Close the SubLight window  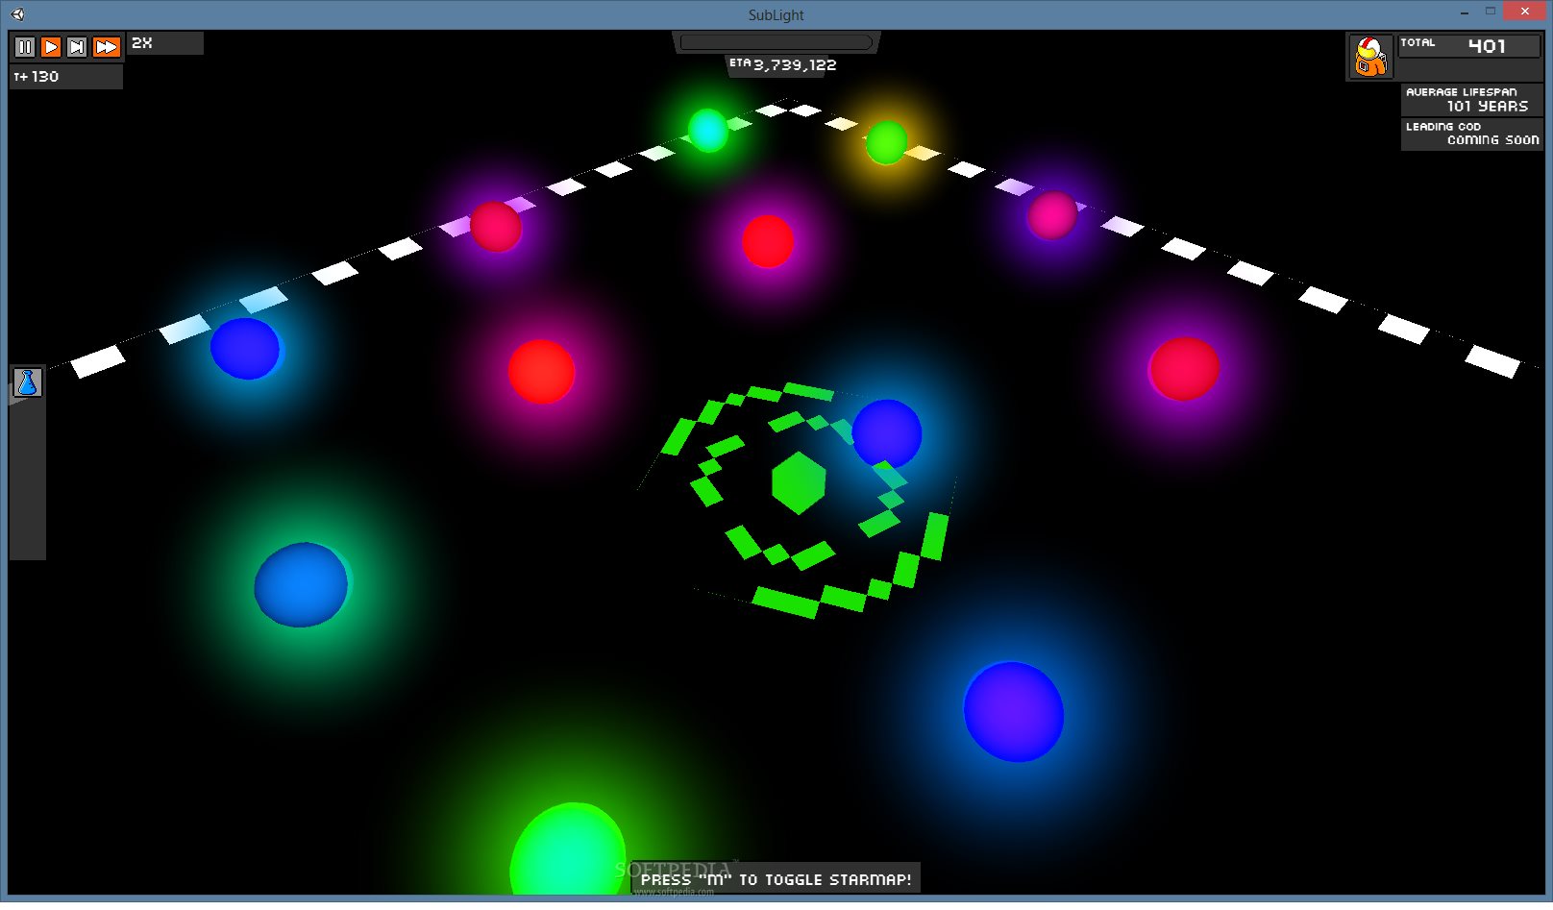point(1524,12)
